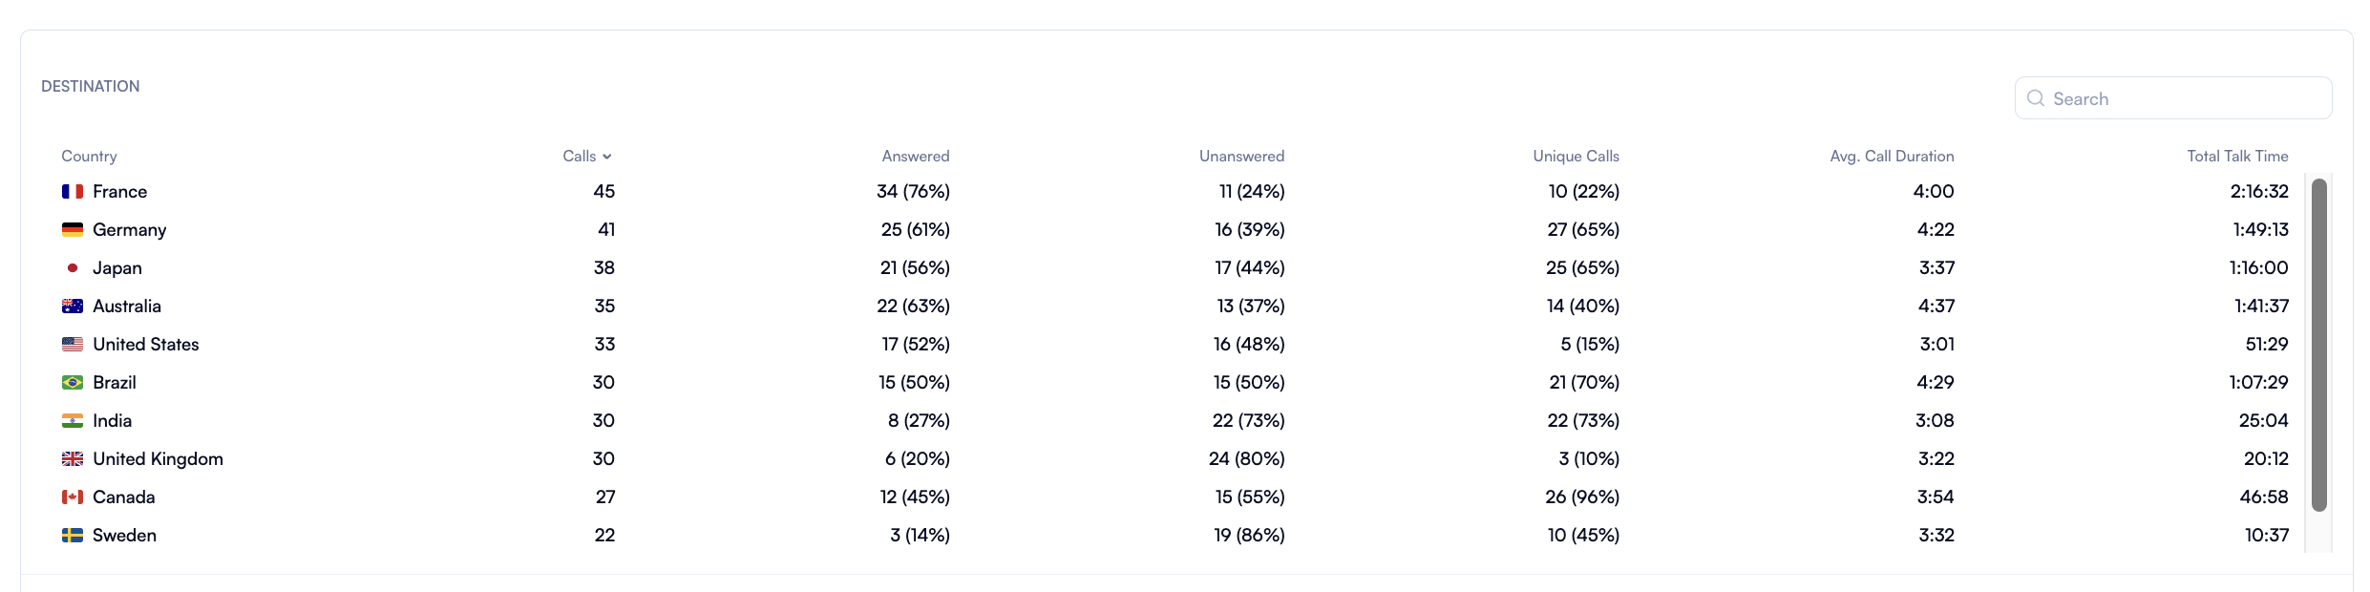Click into the Search input field
The image size is (2370, 592).
point(2187,98)
